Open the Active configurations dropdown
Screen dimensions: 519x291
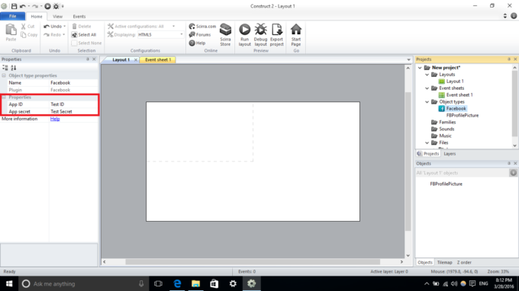click(x=173, y=26)
